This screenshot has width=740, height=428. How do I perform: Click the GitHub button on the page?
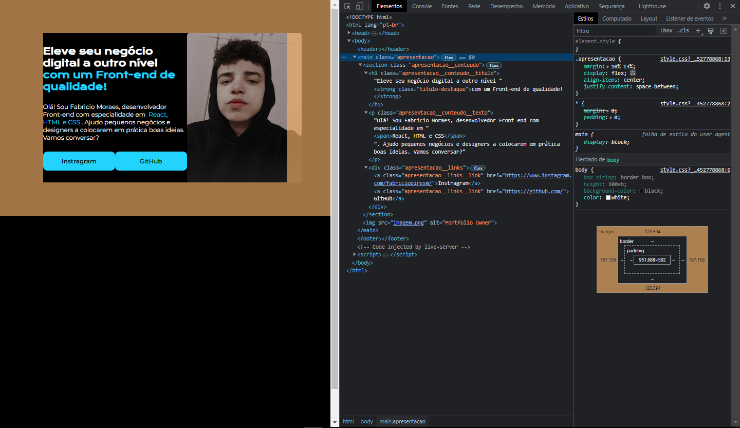point(151,161)
